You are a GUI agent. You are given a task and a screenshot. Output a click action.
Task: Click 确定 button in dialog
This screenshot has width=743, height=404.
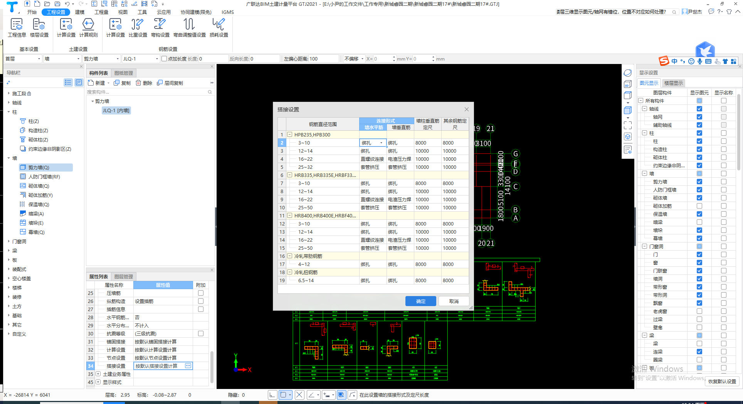pyautogui.click(x=421, y=301)
